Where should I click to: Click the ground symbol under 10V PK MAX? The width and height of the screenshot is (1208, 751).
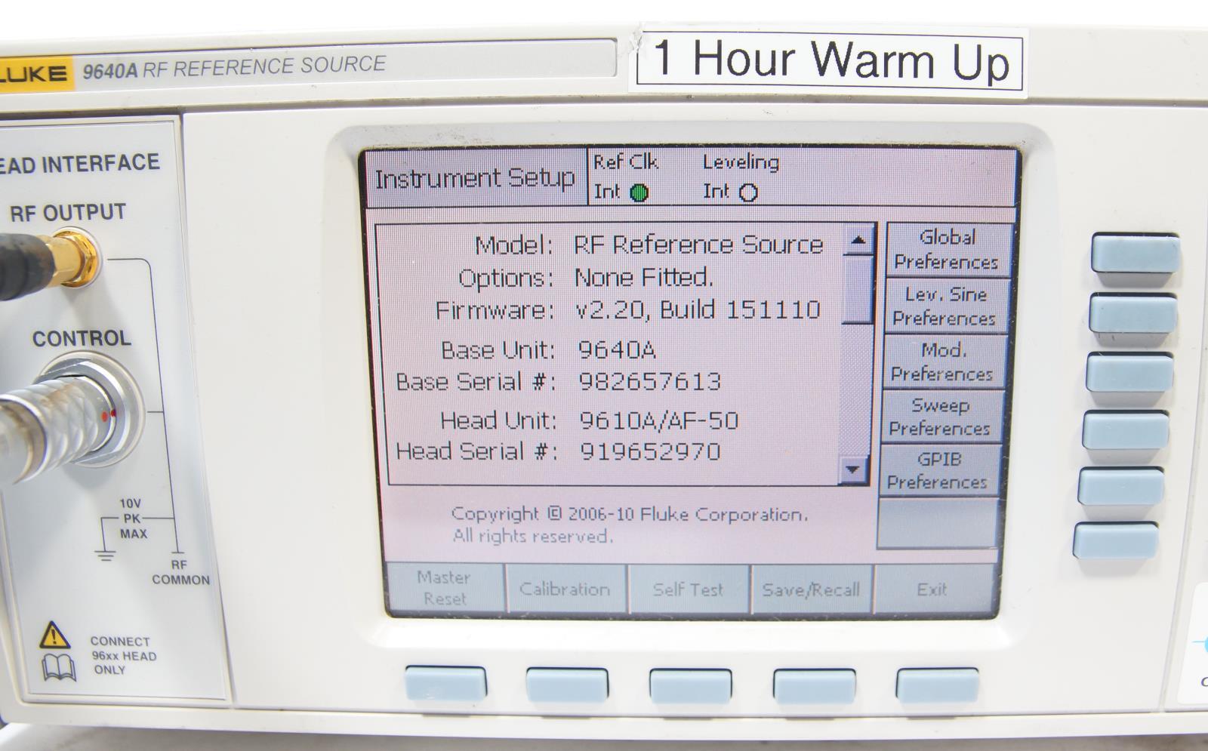tap(106, 555)
